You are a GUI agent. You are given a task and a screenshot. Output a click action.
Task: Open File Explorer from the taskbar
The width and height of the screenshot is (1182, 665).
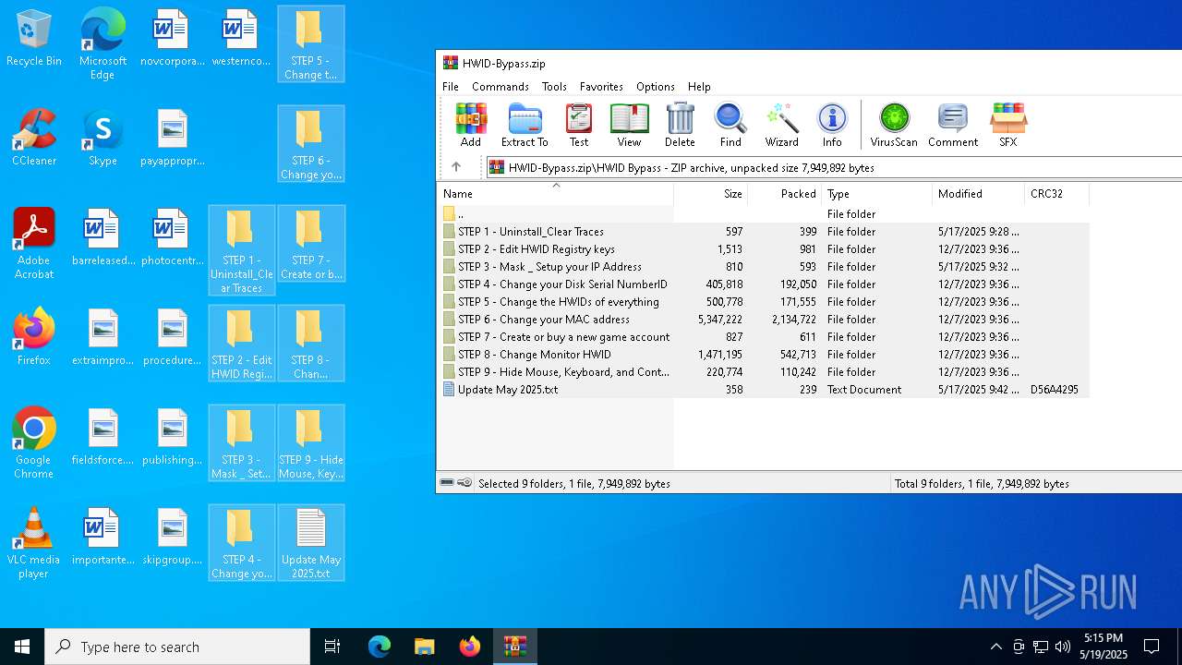425,647
